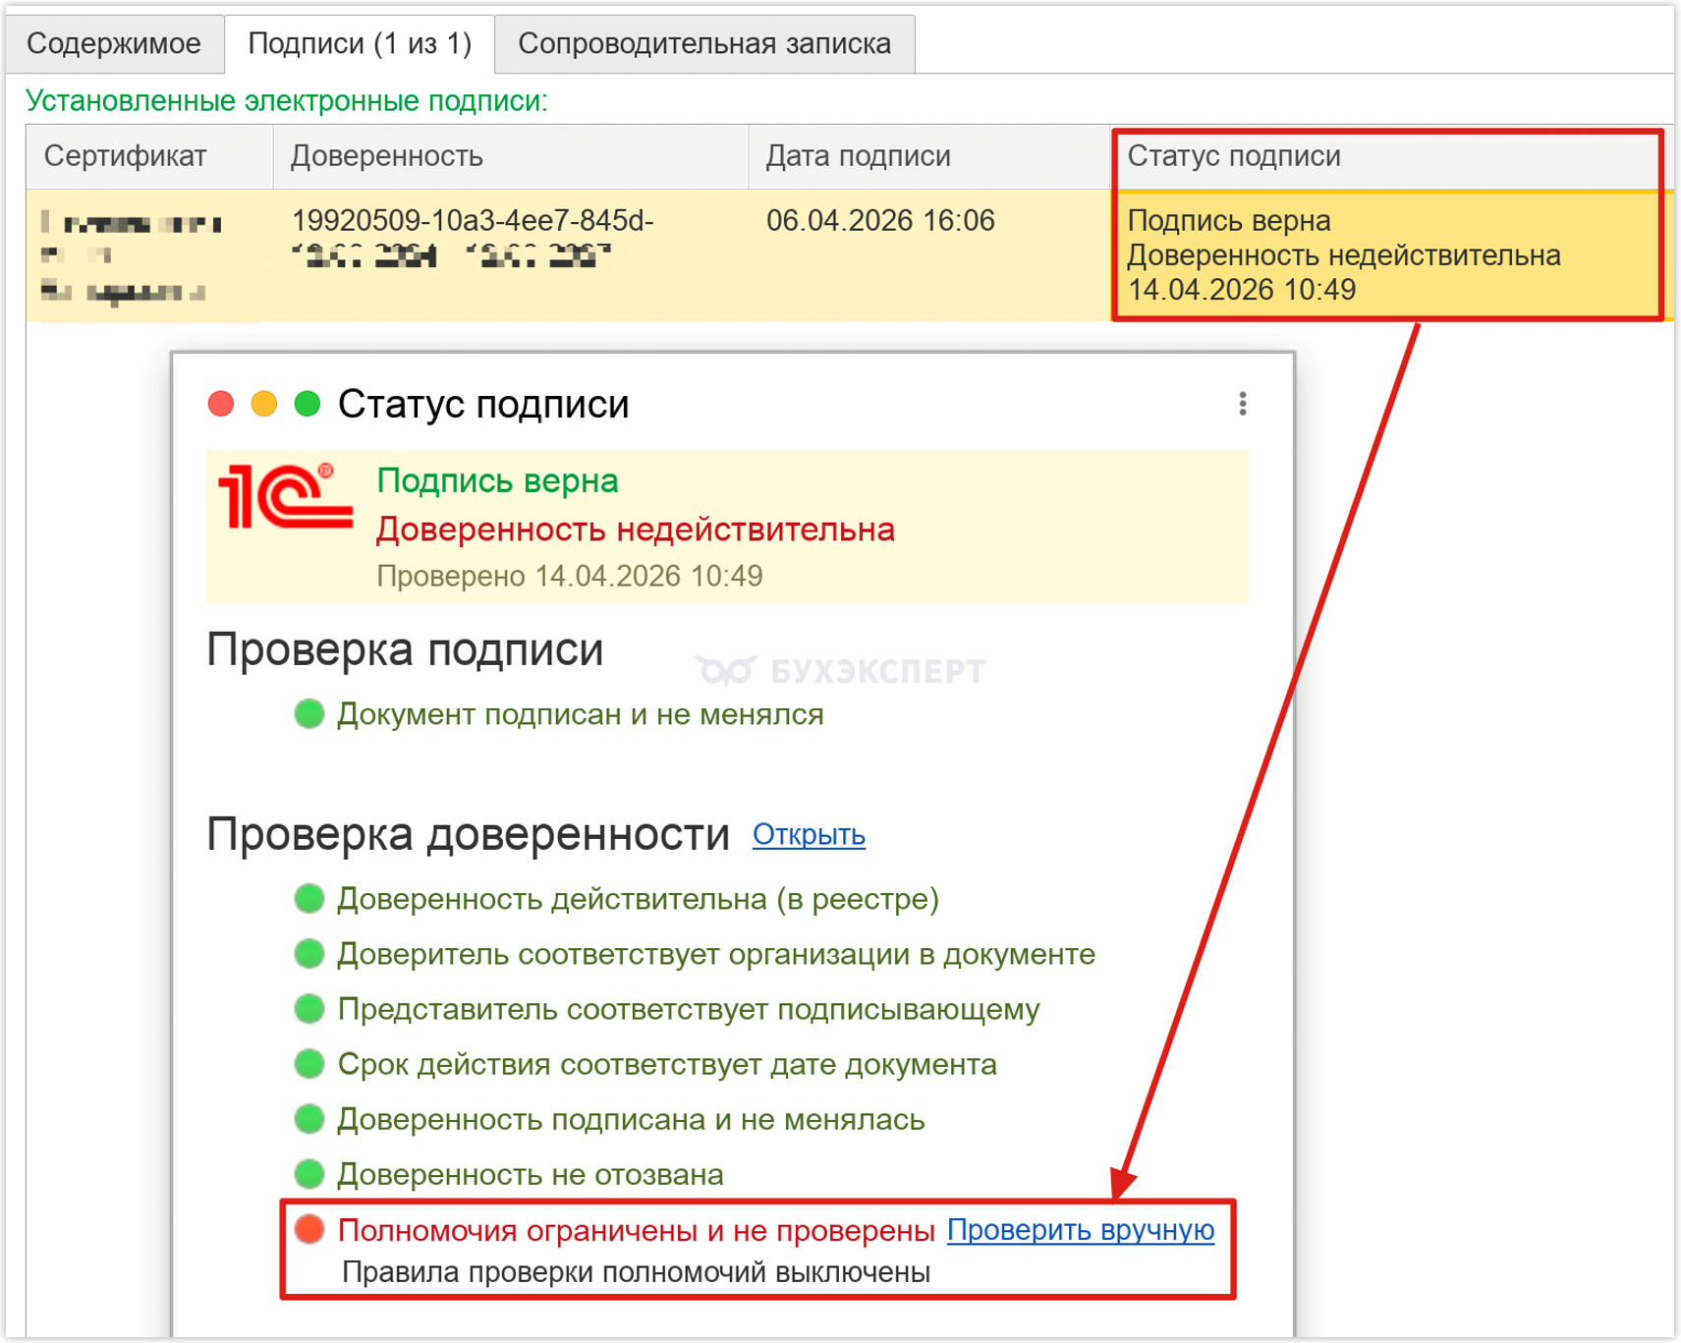Image resolution: width=1681 pixels, height=1343 pixels.
Task: Click 'Доверенность подписана и не менялась' text
Action: [x=632, y=1119]
